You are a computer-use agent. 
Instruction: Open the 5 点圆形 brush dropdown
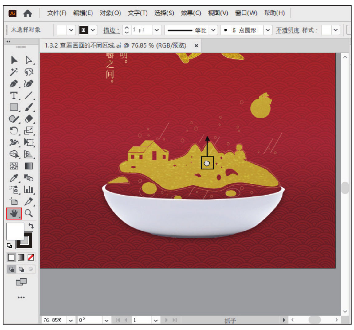point(268,30)
